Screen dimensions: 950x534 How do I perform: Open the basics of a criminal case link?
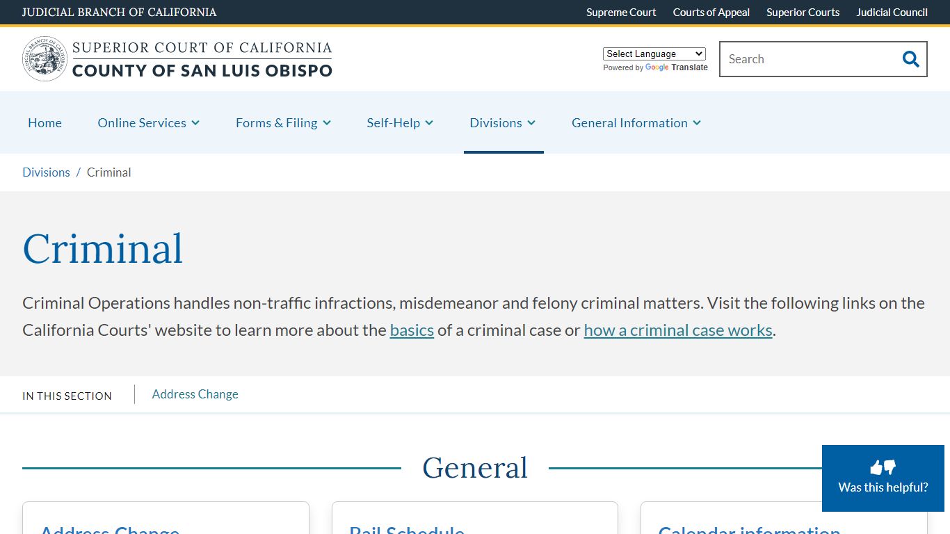click(x=412, y=330)
